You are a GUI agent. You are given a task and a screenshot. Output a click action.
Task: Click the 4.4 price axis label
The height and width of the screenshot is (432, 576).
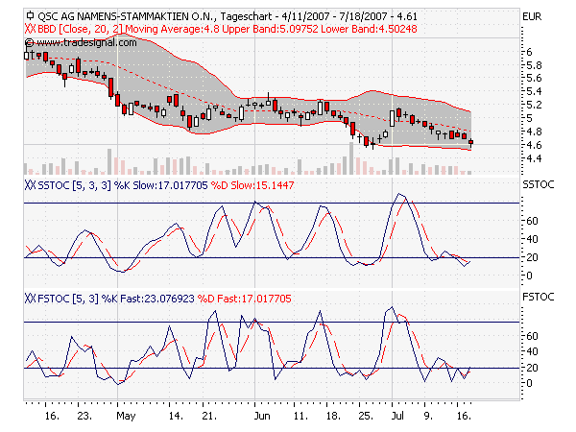coord(534,158)
